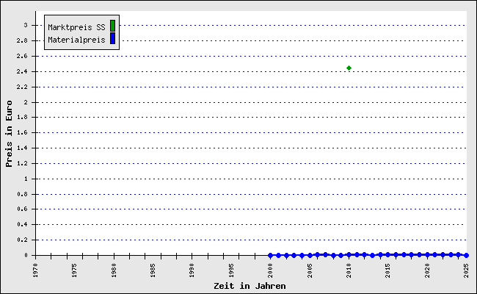The image size is (477, 294).
Task: Select the green diamond data point near 2.4
Action: pyautogui.click(x=349, y=68)
